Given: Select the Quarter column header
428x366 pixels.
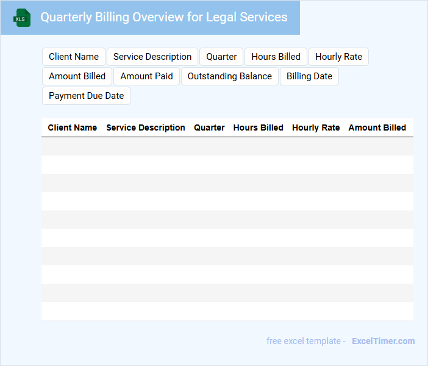Looking at the screenshot, I should tap(209, 127).
